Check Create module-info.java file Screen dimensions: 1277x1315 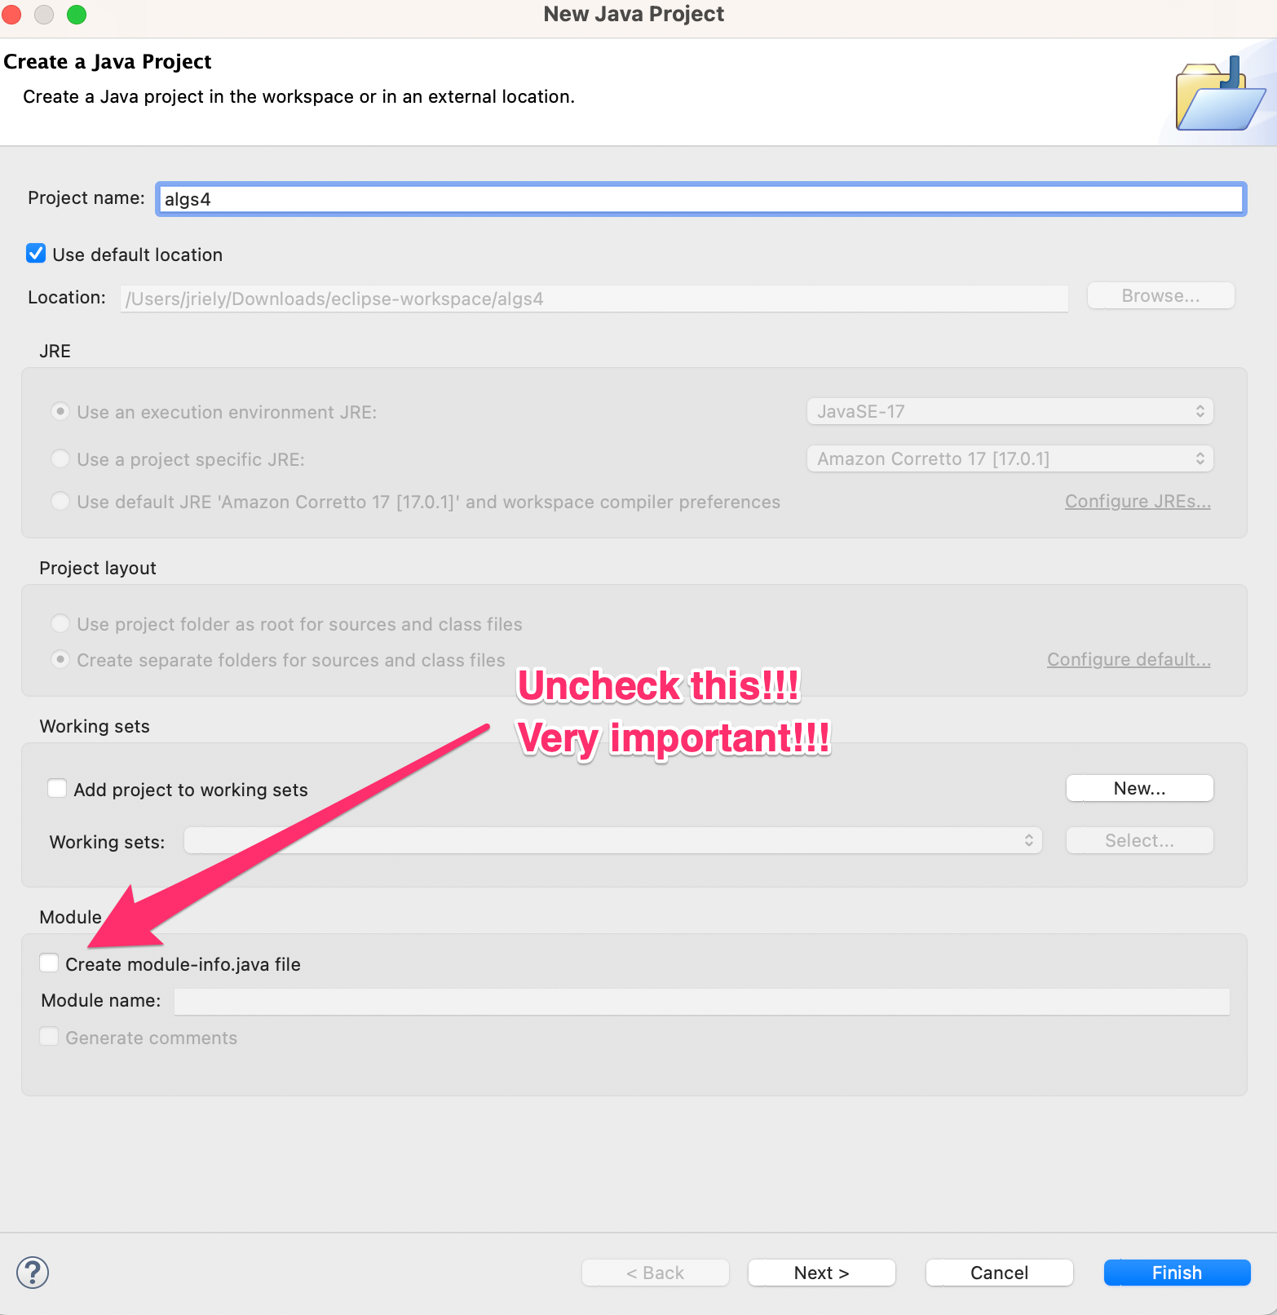50,963
